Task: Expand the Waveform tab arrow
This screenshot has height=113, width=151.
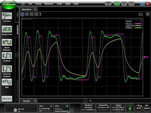Action: tap(35, 9)
